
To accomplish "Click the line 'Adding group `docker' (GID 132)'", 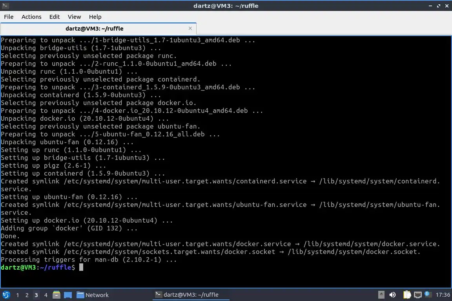I will click(x=69, y=228).
